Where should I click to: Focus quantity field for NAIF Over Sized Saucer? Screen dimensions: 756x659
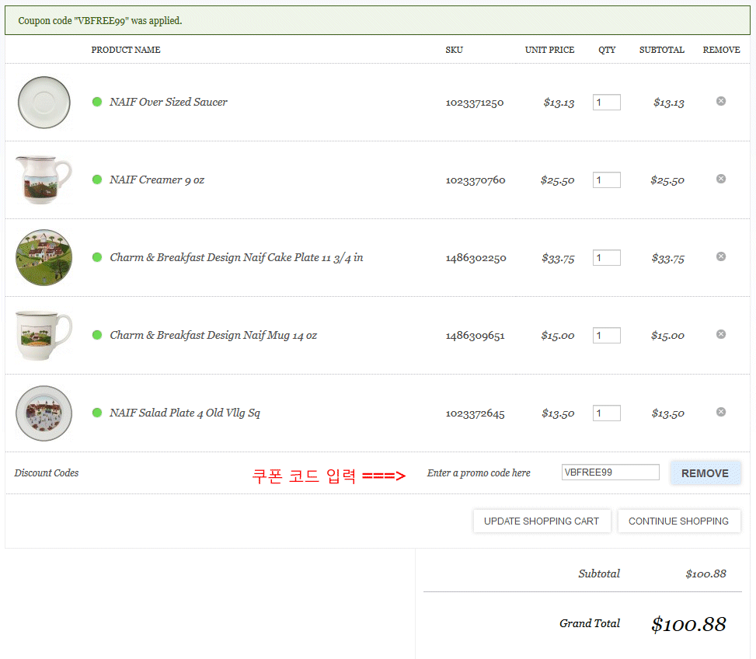point(606,103)
